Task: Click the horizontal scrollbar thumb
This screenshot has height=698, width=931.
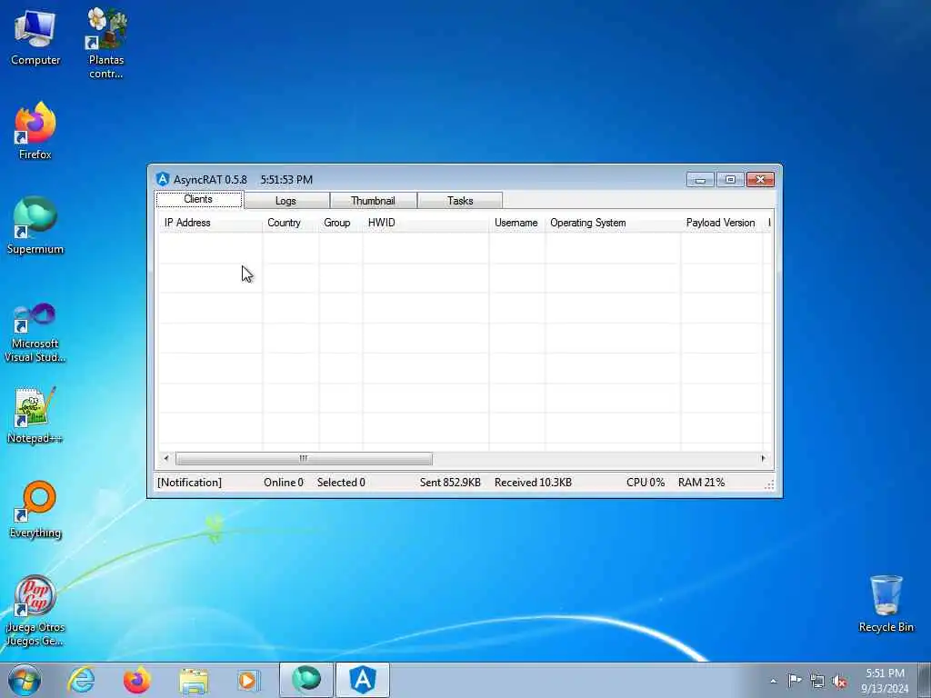Action: coord(304,458)
